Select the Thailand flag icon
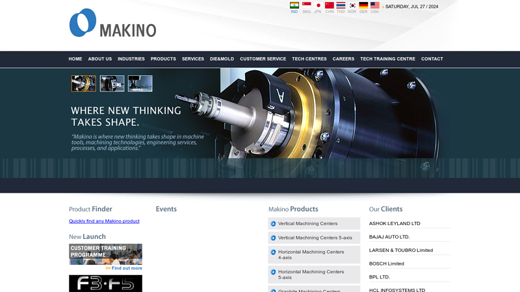520x292 pixels. pos(341,5)
